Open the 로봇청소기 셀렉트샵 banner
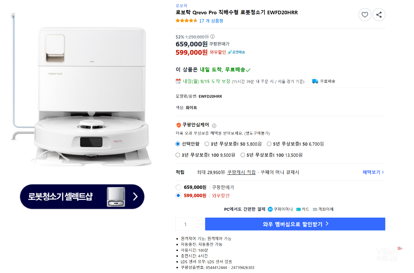 [x=82, y=196]
